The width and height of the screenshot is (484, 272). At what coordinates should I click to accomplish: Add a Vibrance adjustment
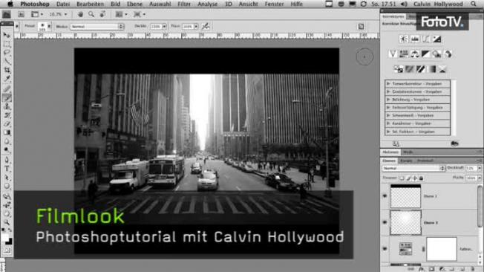[393, 54]
